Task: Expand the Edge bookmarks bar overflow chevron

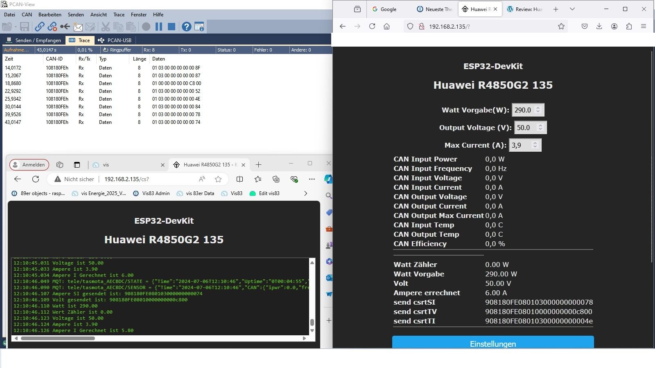Action: click(x=305, y=193)
